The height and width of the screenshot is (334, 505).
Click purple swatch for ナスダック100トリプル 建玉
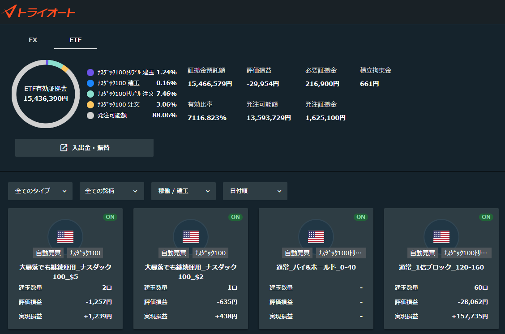[90, 73]
